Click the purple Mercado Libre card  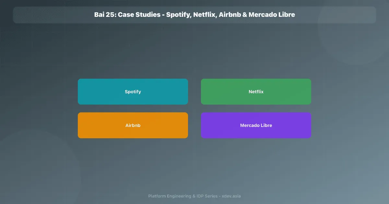256,125
